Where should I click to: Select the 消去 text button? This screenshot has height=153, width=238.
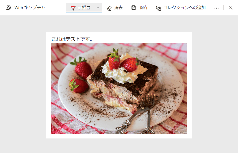click(118, 8)
